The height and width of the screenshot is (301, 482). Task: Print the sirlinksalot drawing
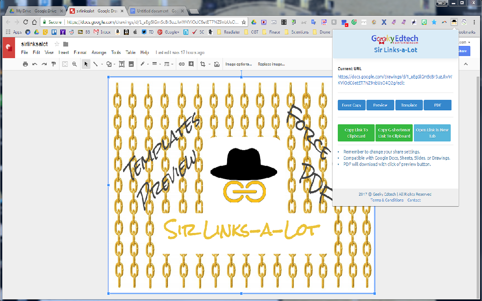(25, 64)
